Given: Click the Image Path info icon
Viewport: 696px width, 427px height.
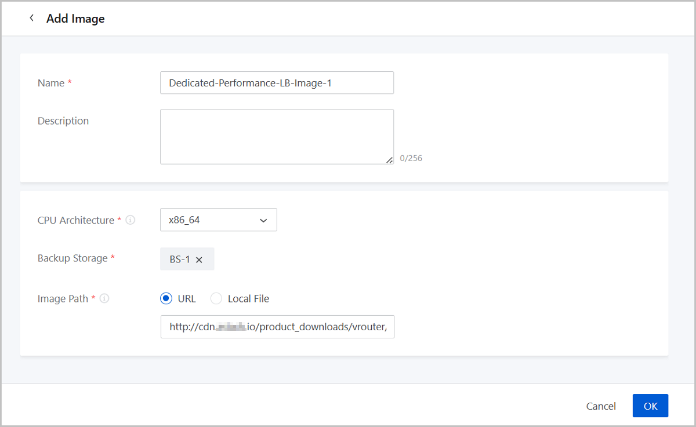Looking at the screenshot, I should [104, 299].
